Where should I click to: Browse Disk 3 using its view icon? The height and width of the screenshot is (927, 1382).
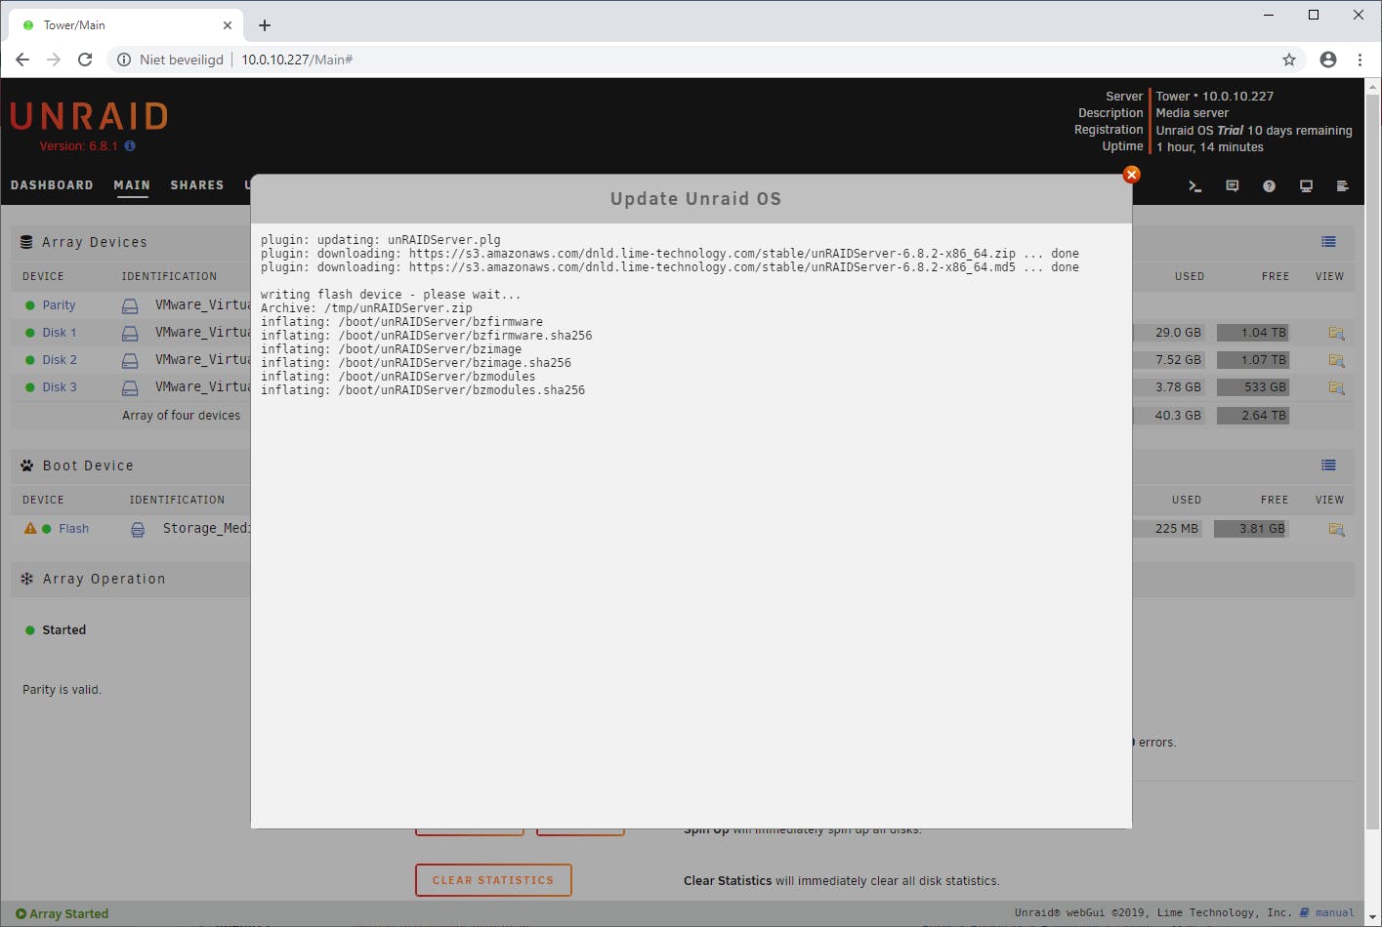pos(1336,387)
